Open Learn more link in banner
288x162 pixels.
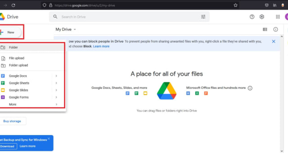(101, 46)
